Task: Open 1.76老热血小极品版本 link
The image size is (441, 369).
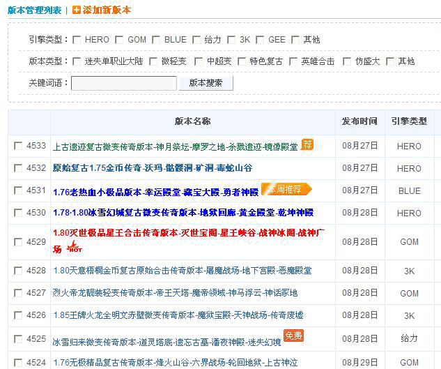Action: pos(155,193)
